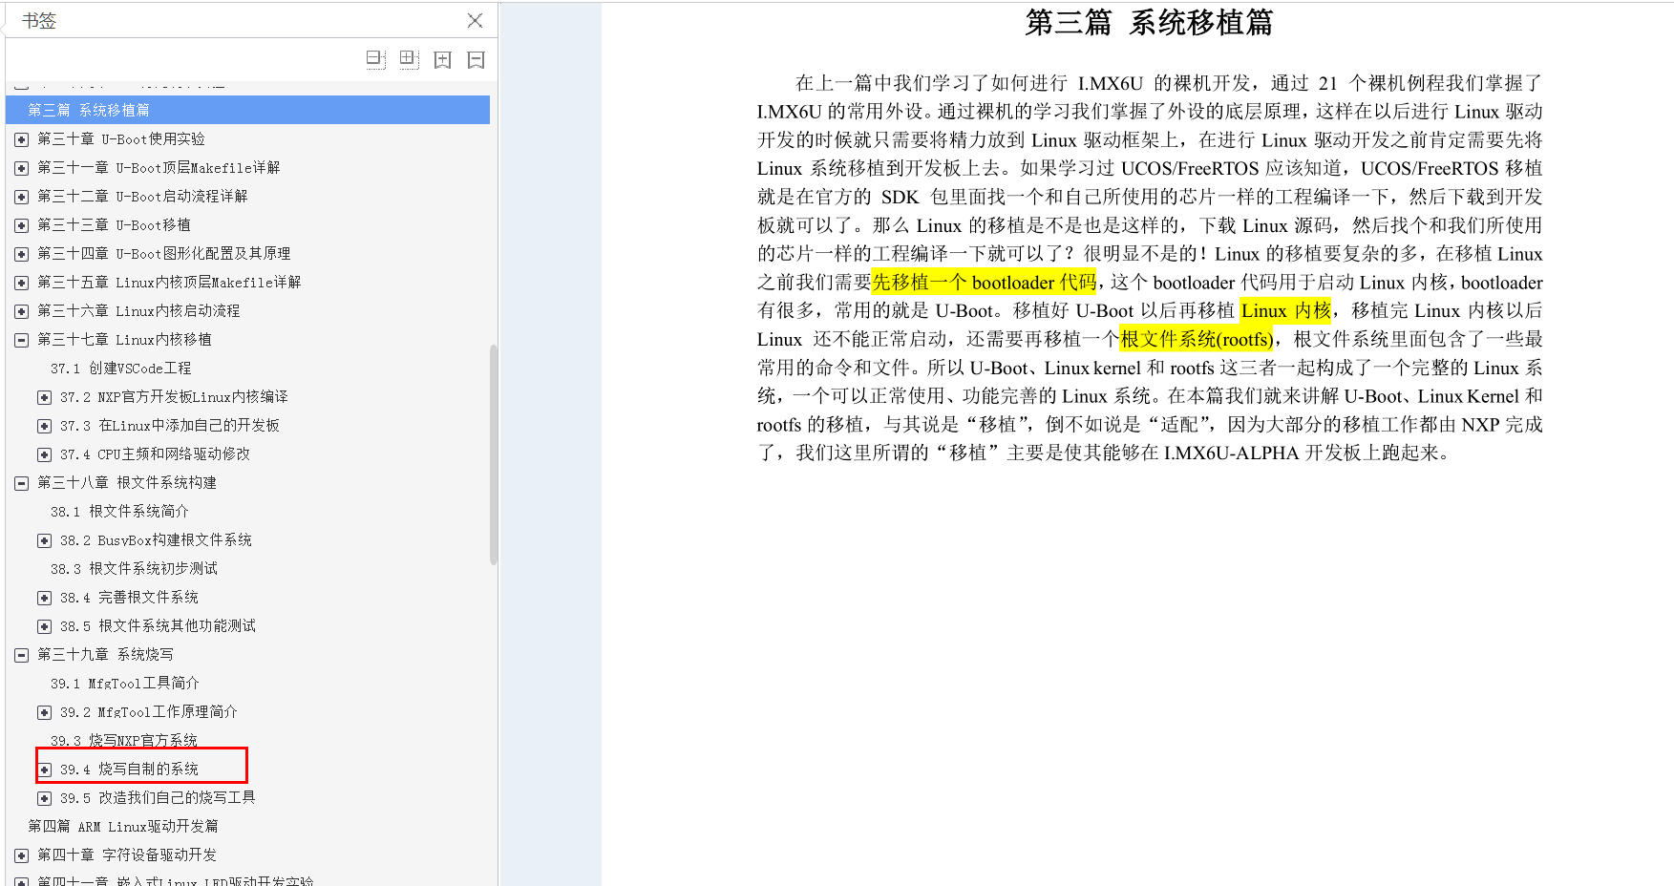Select the 第三篇 系统移植篇 bookmark
The width and height of the screenshot is (1674, 886).
[247, 110]
